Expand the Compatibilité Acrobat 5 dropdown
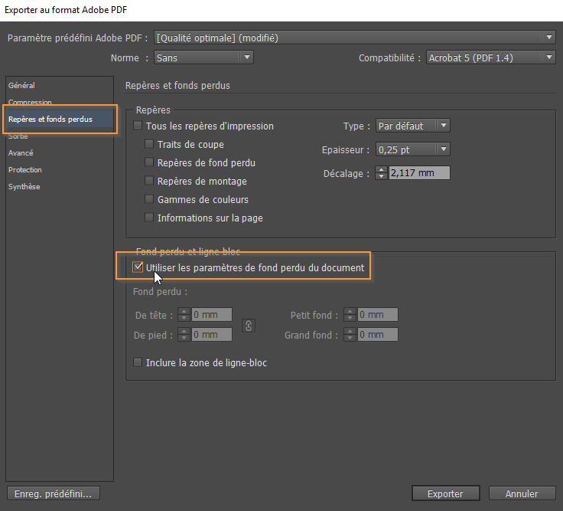 (491, 57)
